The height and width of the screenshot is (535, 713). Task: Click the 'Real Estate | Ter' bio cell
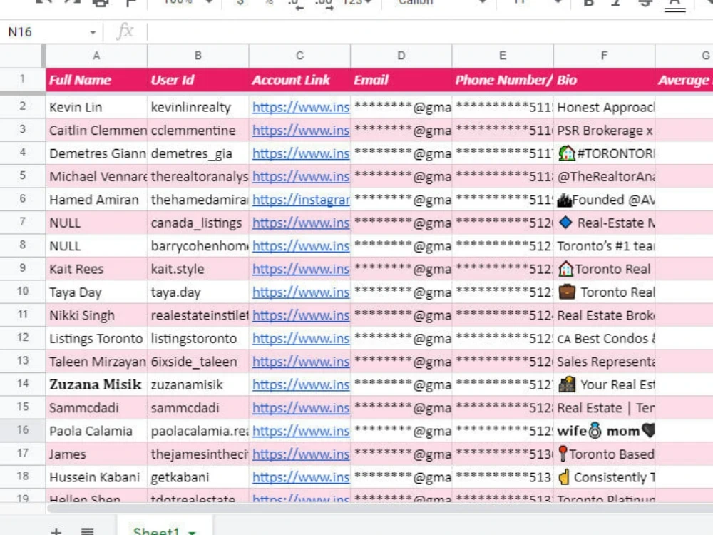(605, 408)
